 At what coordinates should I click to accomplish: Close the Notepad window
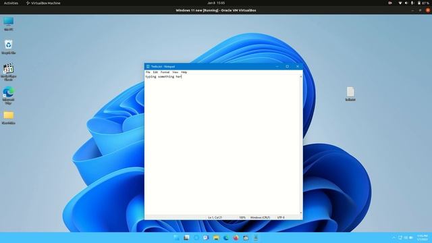click(x=298, y=66)
